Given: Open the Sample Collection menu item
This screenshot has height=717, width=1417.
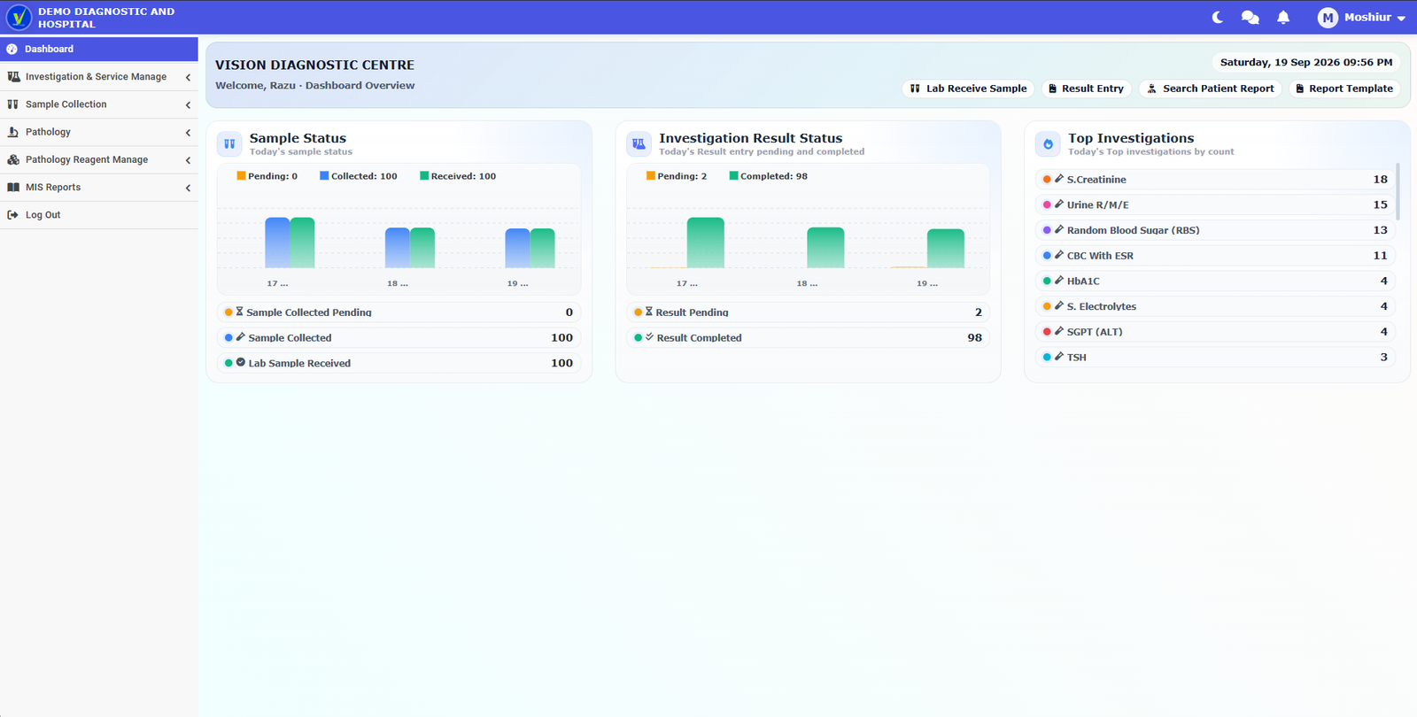Looking at the screenshot, I should pos(99,104).
